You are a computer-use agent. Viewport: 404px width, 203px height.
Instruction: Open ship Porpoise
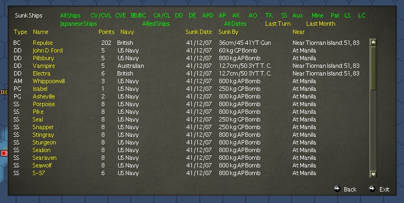pos(44,104)
